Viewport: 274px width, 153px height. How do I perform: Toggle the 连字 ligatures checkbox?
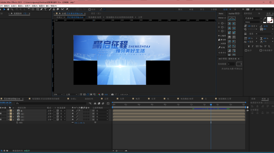point(246,51)
